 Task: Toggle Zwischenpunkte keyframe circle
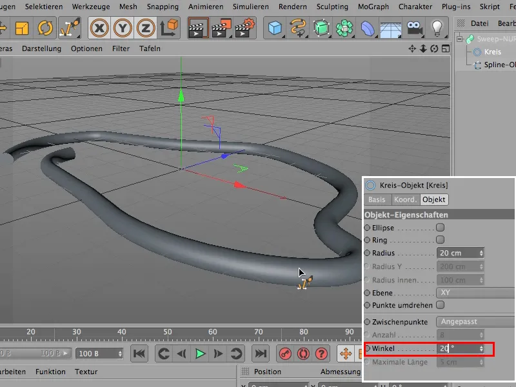367,321
